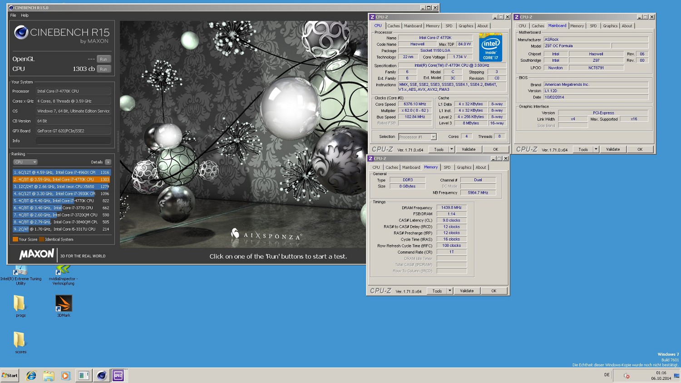Open the progs folder icon
This screenshot has height=383, width=681.
[x=20, y=306]
